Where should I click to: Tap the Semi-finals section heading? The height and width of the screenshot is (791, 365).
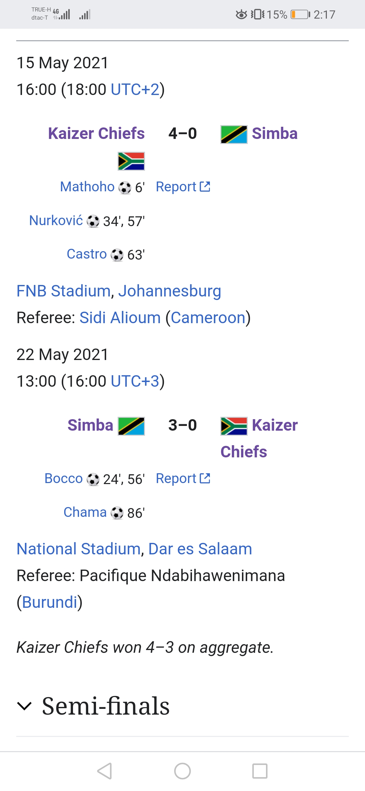[x=105, y=706]
